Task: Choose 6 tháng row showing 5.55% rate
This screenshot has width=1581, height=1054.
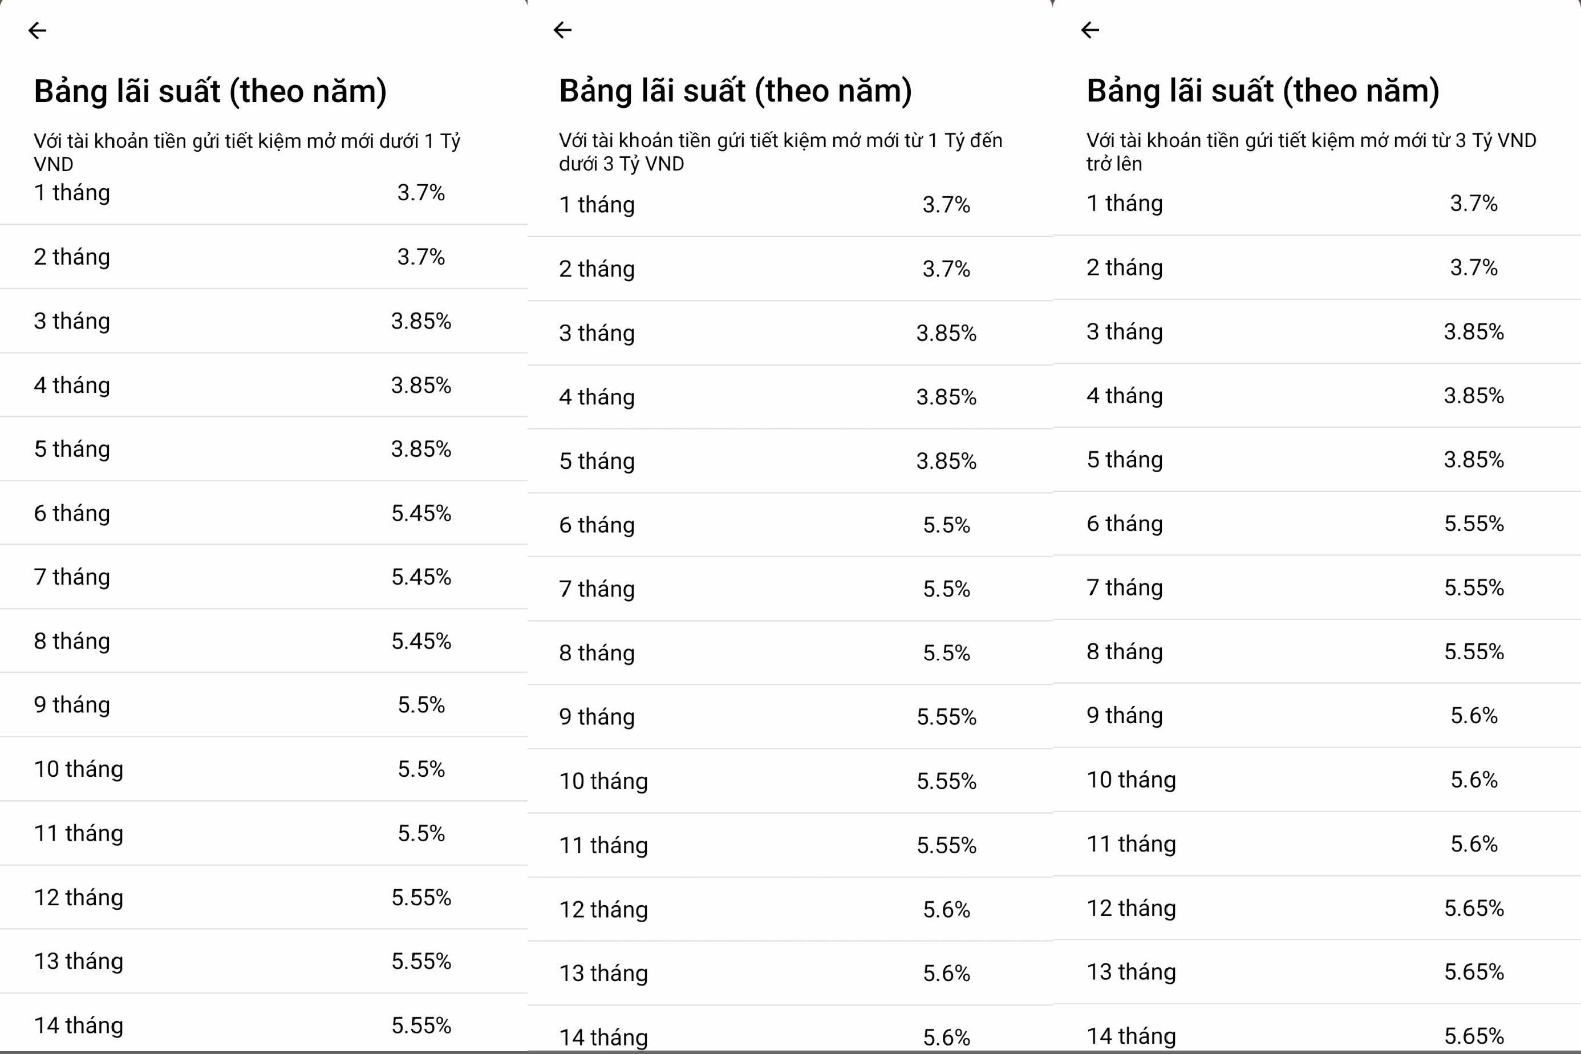Action: click(x=1316, y=524)
